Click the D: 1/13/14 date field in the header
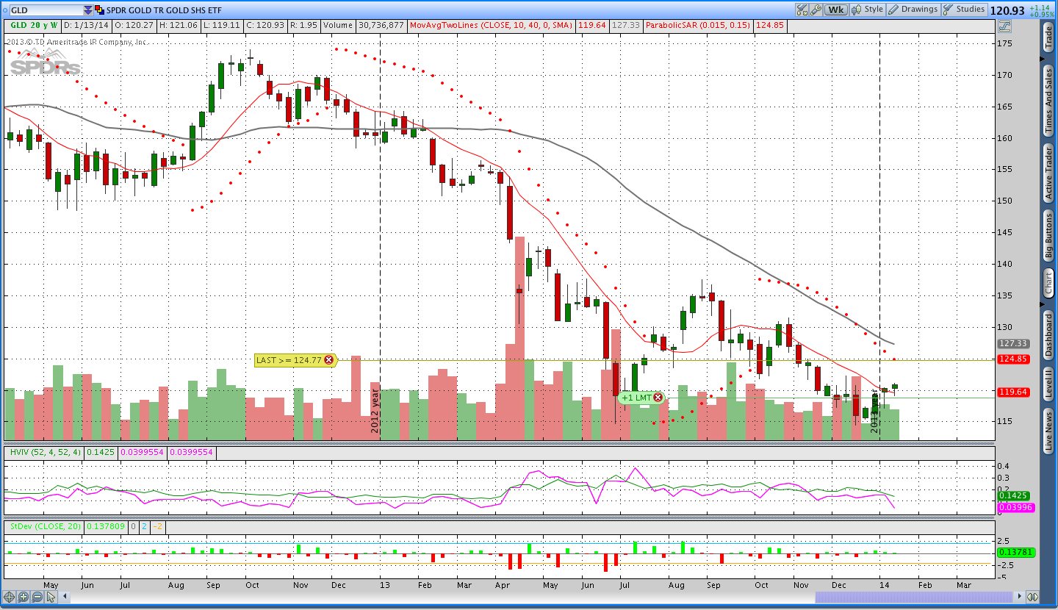The image size is (1058, 610). [86, 25]
